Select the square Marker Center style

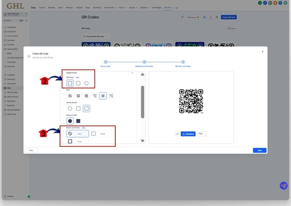coord(78,121)
